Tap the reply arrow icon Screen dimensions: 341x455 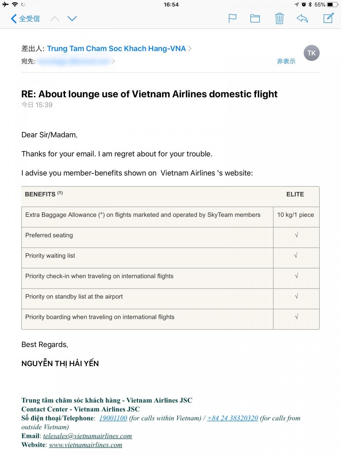(x=302, y=18)
